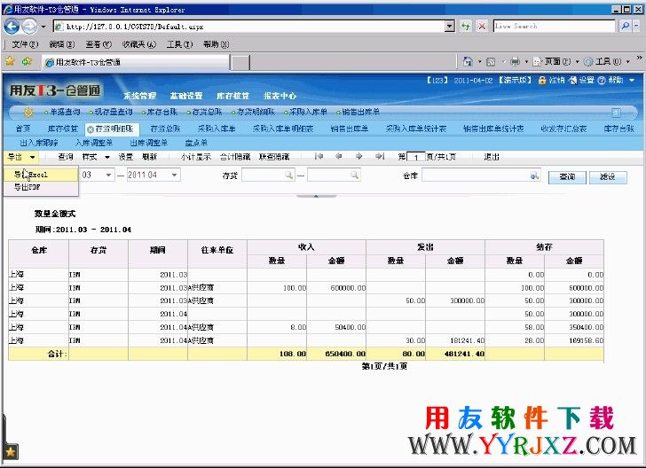Click the add to favorites icon
Screen dimensions: 646x468
(x=28, y=61)
